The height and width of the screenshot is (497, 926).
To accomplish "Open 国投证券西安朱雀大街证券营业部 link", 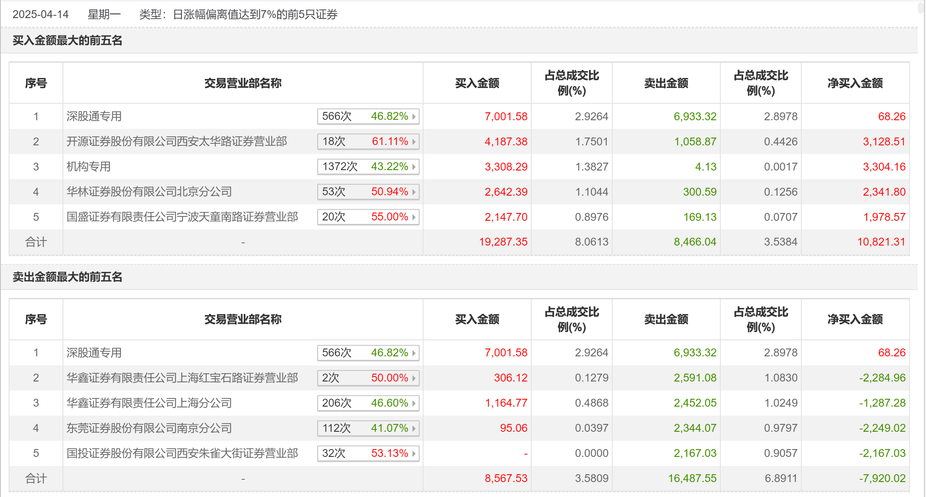I will point(182,453).
